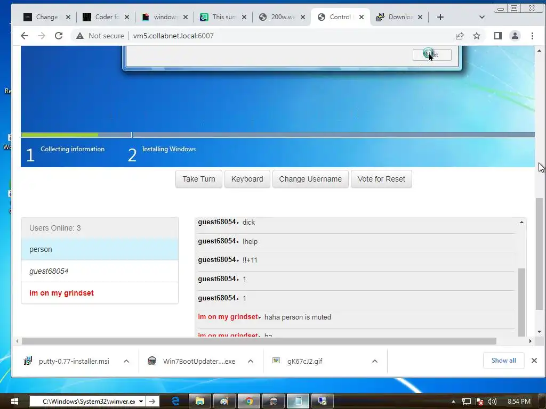Open the PuTTY taskbar icon
546x409 pixels.
[323, 402]
